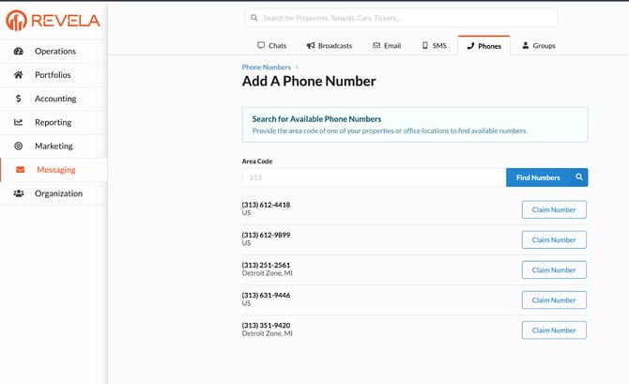The width and height of the screenshot is (629, 384).
Task: Go to Accounting dollar icon
Action: coord(19,99)
